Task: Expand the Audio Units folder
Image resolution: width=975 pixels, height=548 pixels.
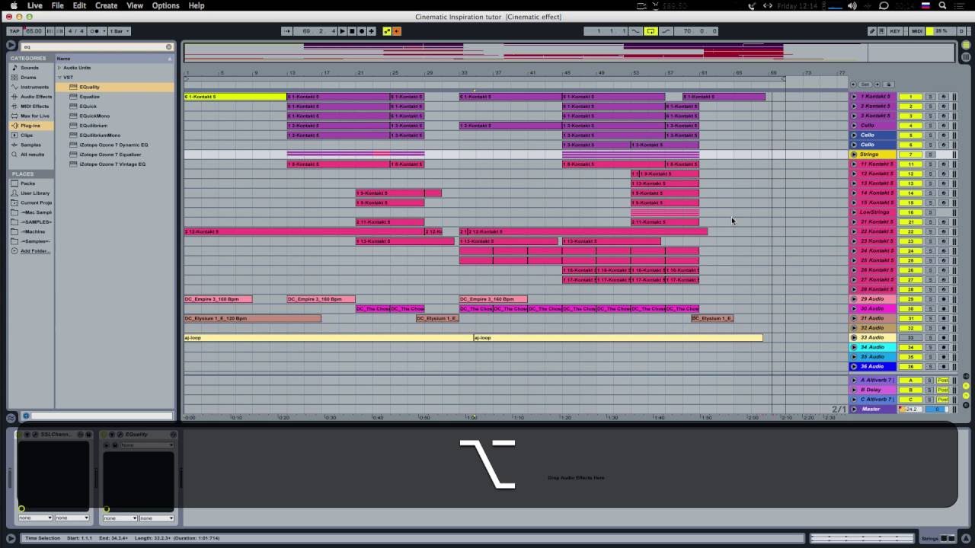Action: tap(59, 68)
